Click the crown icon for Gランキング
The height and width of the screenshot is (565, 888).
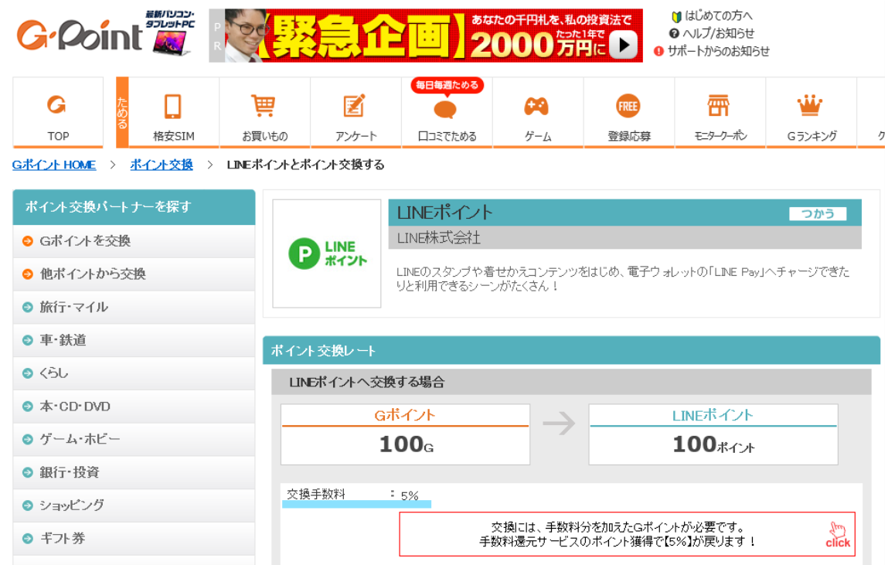pyautogui.click(x=810, y=105)
